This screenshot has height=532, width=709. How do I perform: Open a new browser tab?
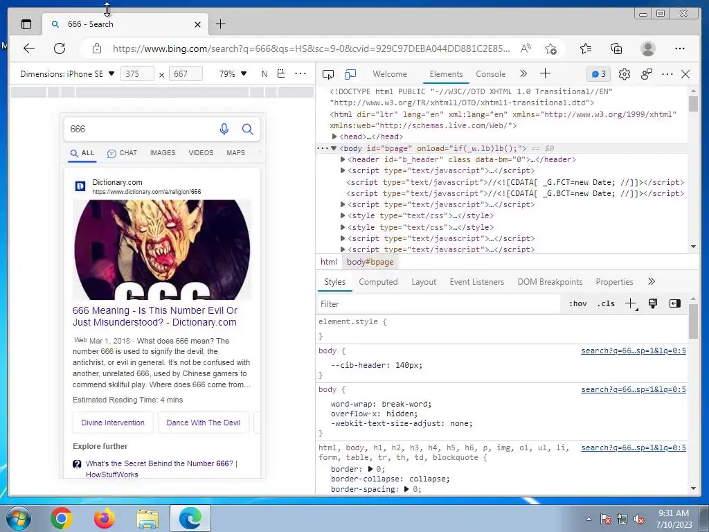(x=220, y=24)
